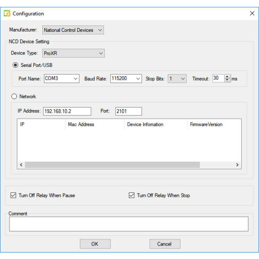Increase Timeout with the up arrow

pos(227,77)
